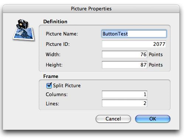186x139 pixels.
Task: Click the Points unit beside Height
Action: [x=156, y=65]
